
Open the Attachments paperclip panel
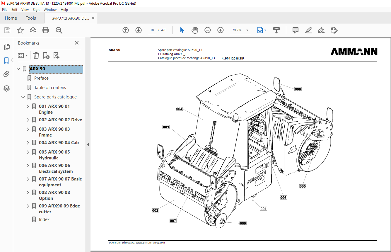pos(6,74)
